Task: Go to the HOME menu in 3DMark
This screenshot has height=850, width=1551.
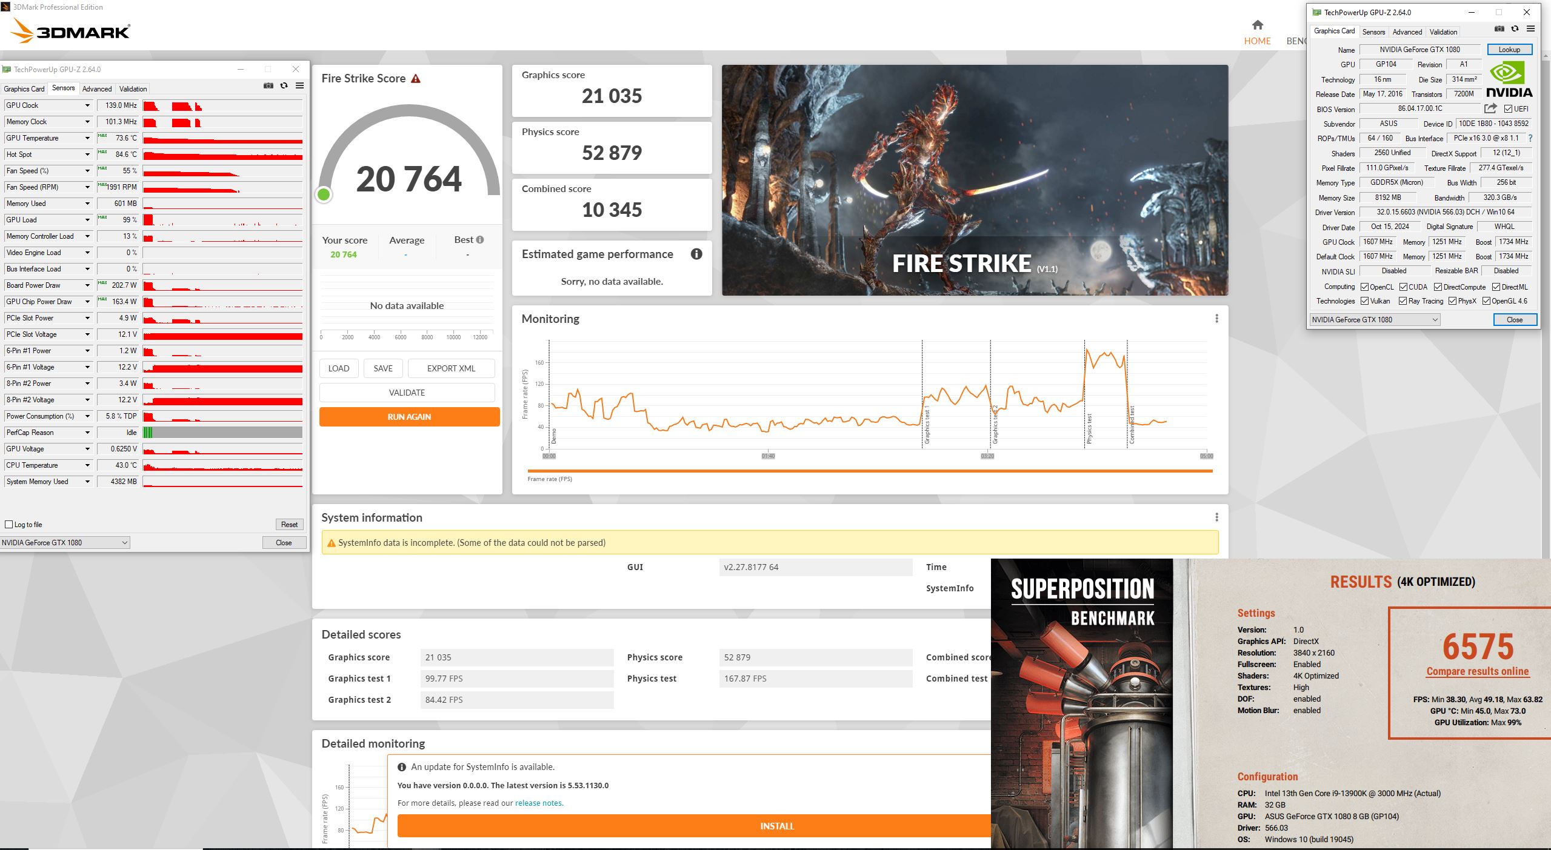Action: (x=1257, y=41)
